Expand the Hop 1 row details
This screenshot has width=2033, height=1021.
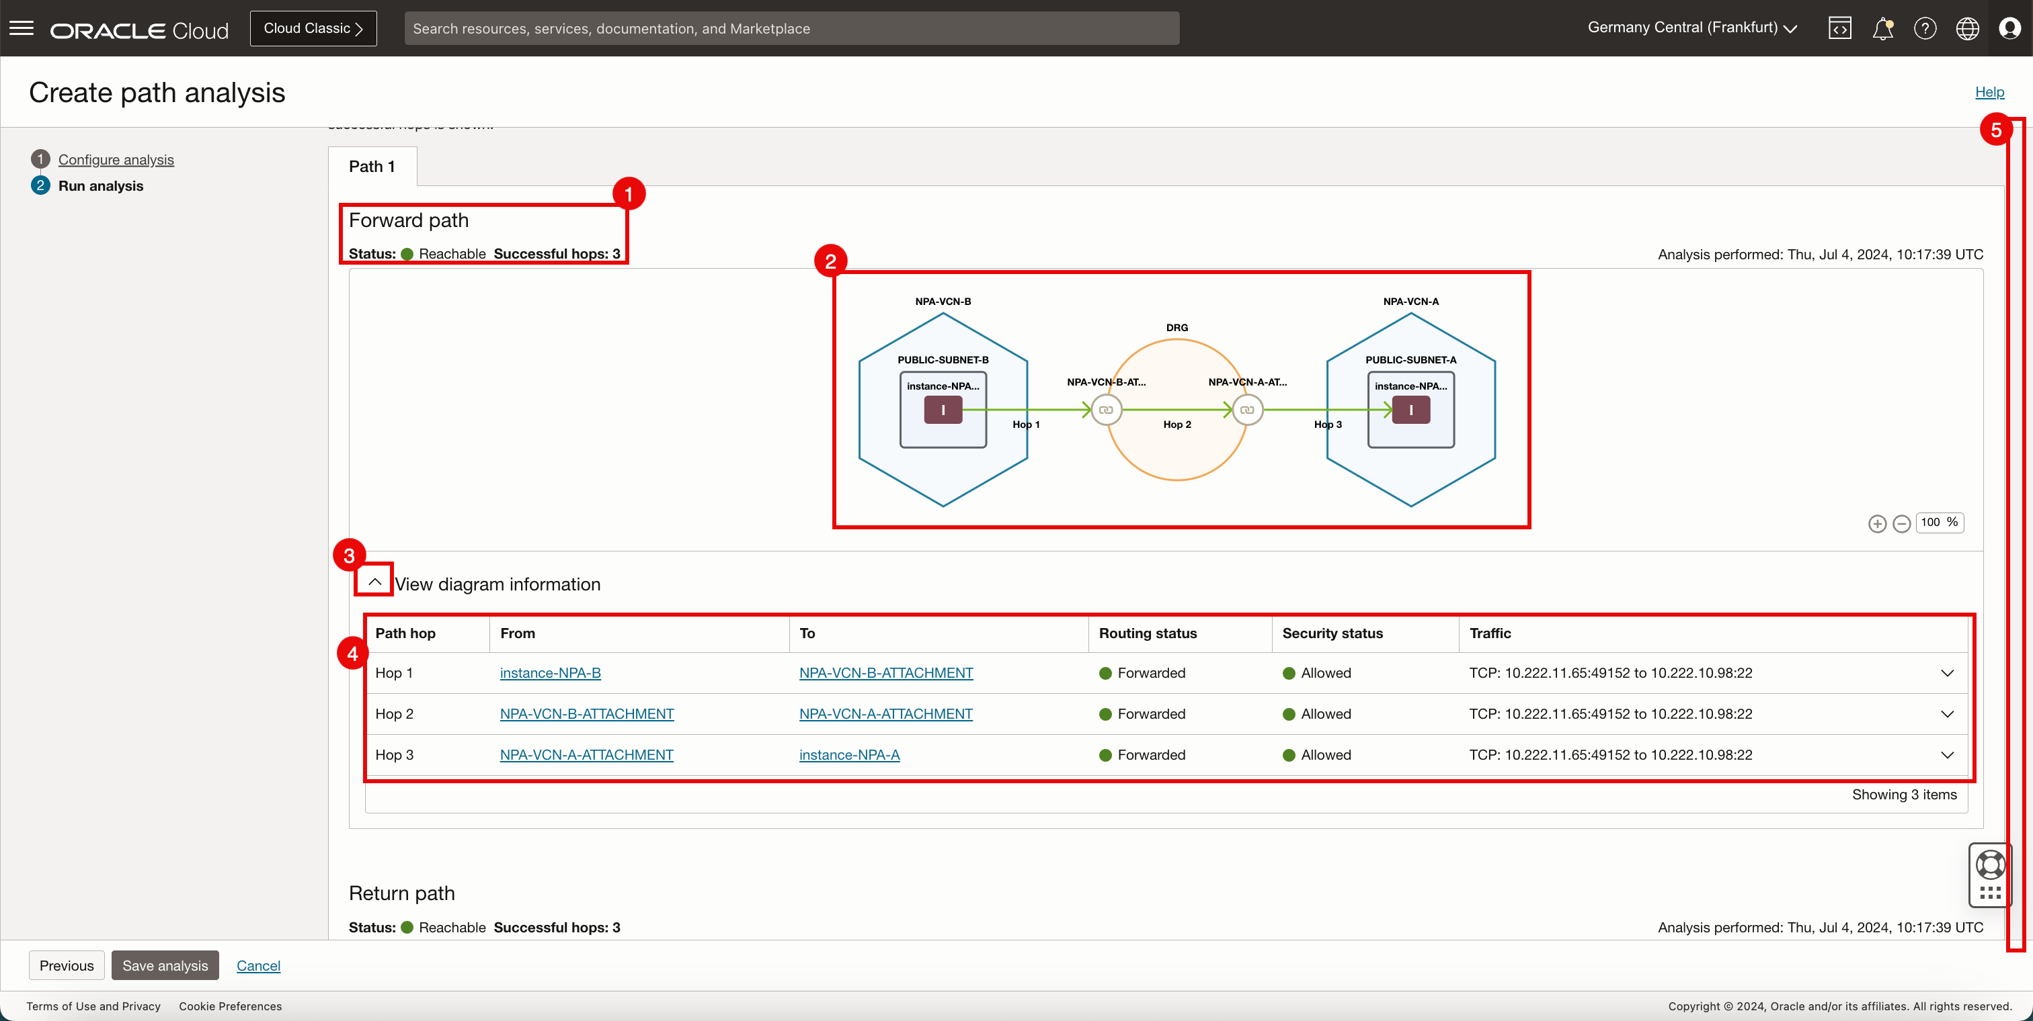coord(1947,673)
